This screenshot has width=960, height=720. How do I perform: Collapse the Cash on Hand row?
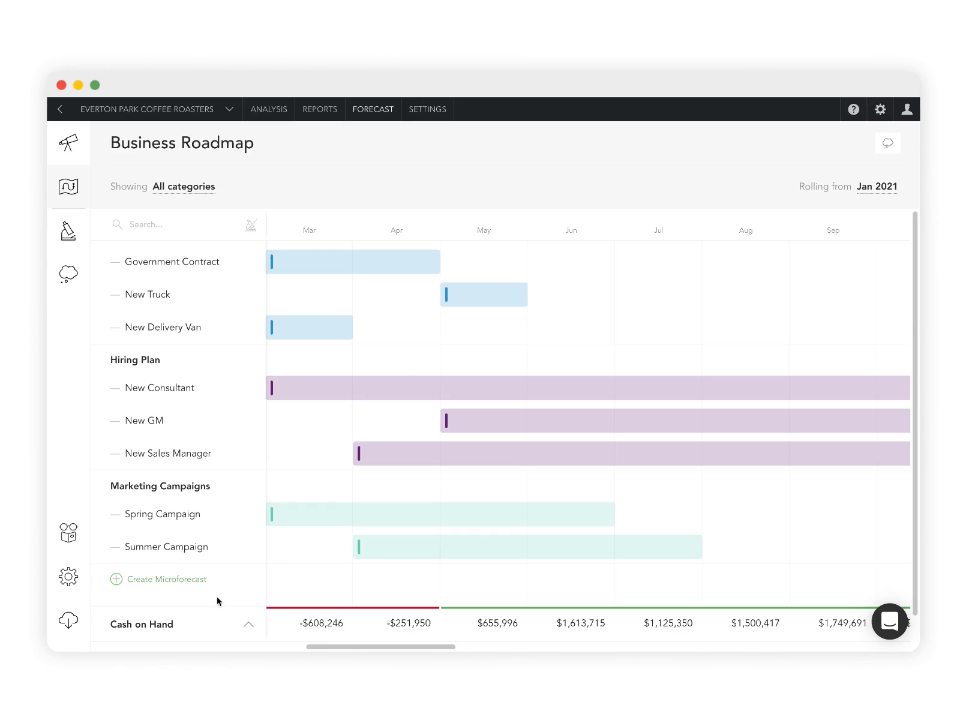click(x=248, y=625)
